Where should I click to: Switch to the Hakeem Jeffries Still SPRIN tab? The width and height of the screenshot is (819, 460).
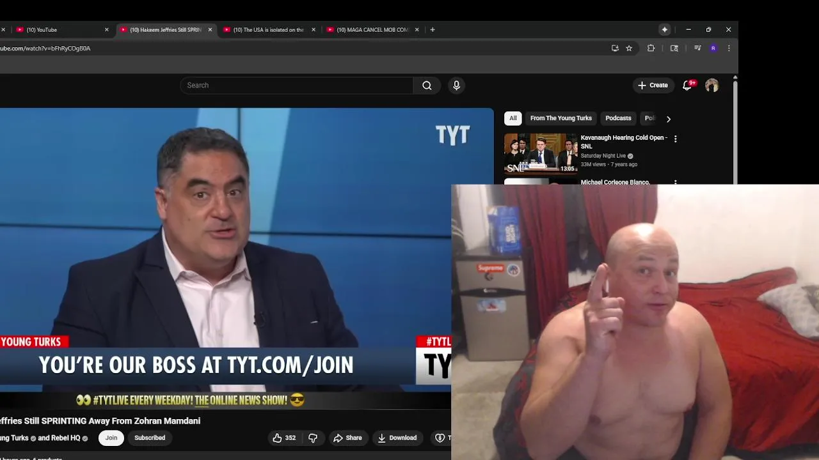[x=165, y=30]
